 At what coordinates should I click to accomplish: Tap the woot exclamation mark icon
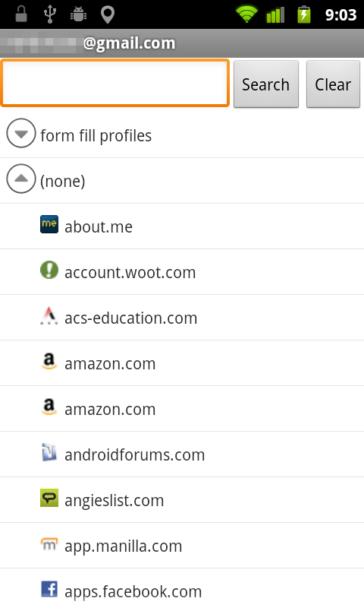(49, 270)
